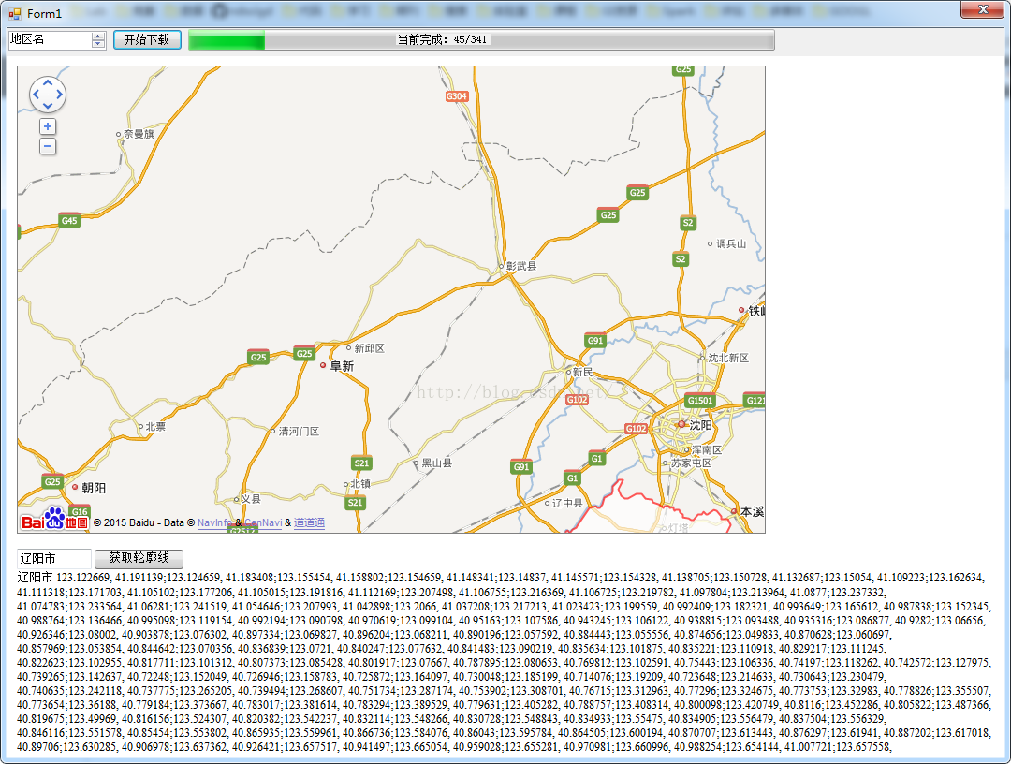Click the 奈曼旗 map label

point(139,134)
